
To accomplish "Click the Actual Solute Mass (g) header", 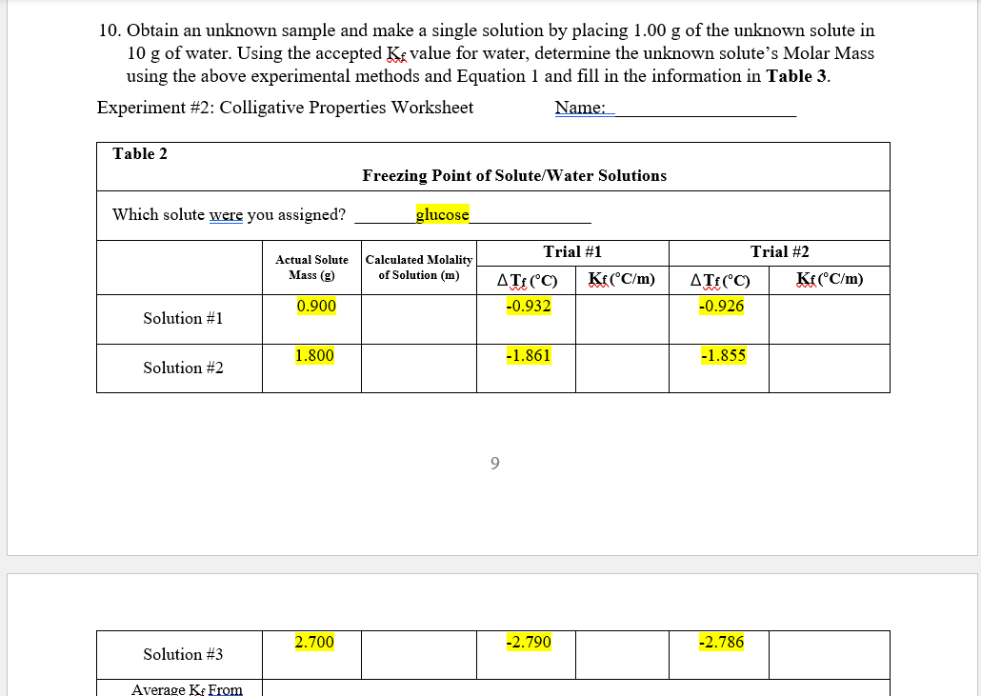I will [x=311, y=267].
